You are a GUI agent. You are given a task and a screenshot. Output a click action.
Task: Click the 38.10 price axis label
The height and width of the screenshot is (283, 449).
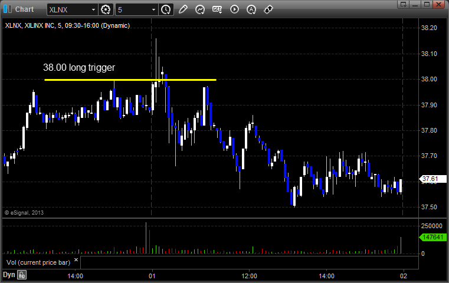click(429, 54)
